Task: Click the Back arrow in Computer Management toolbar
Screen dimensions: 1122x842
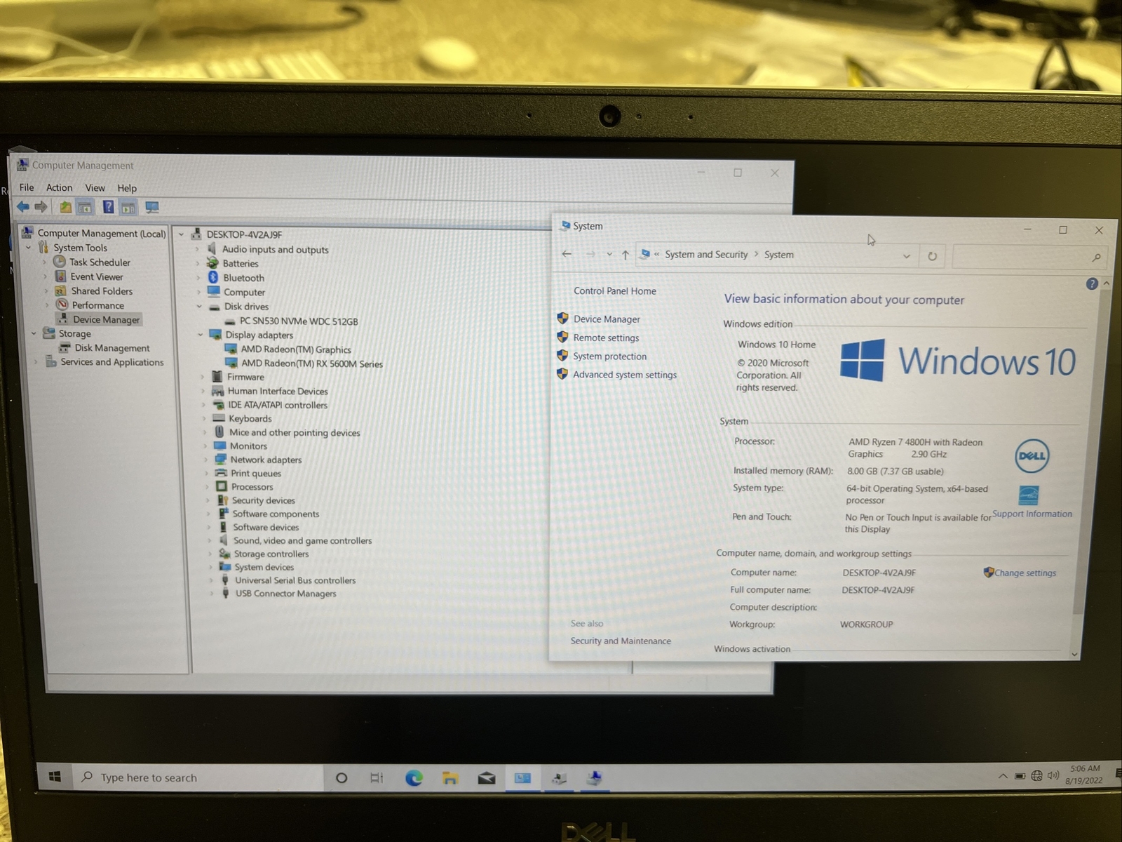Action: pos(23,206)
